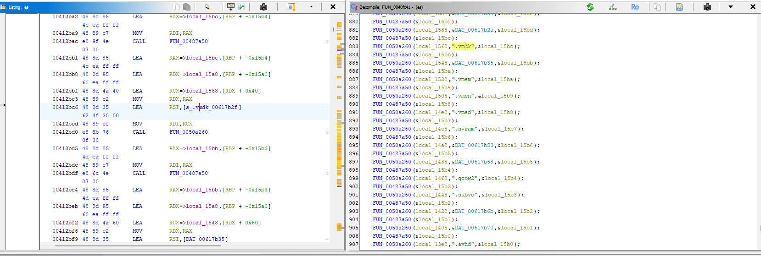Click address 00412ba2 in the Listing
761x256 pixels.
pyautogui.click(x=65, y=16)
